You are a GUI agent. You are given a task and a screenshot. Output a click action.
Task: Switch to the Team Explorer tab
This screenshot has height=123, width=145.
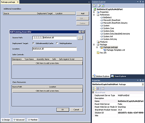coord(119,76)
